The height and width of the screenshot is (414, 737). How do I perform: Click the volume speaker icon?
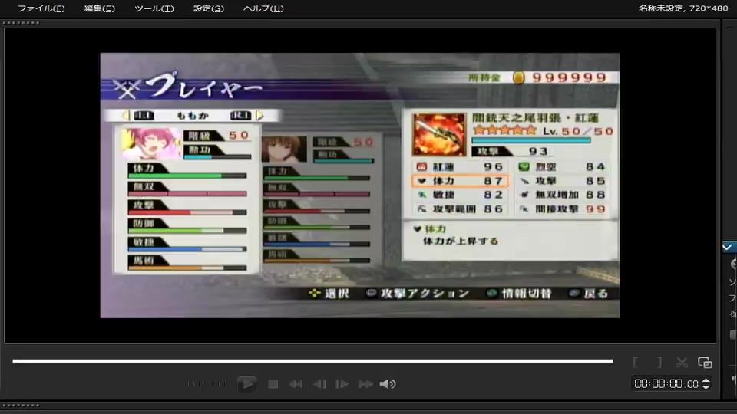[x=387, y=384]
